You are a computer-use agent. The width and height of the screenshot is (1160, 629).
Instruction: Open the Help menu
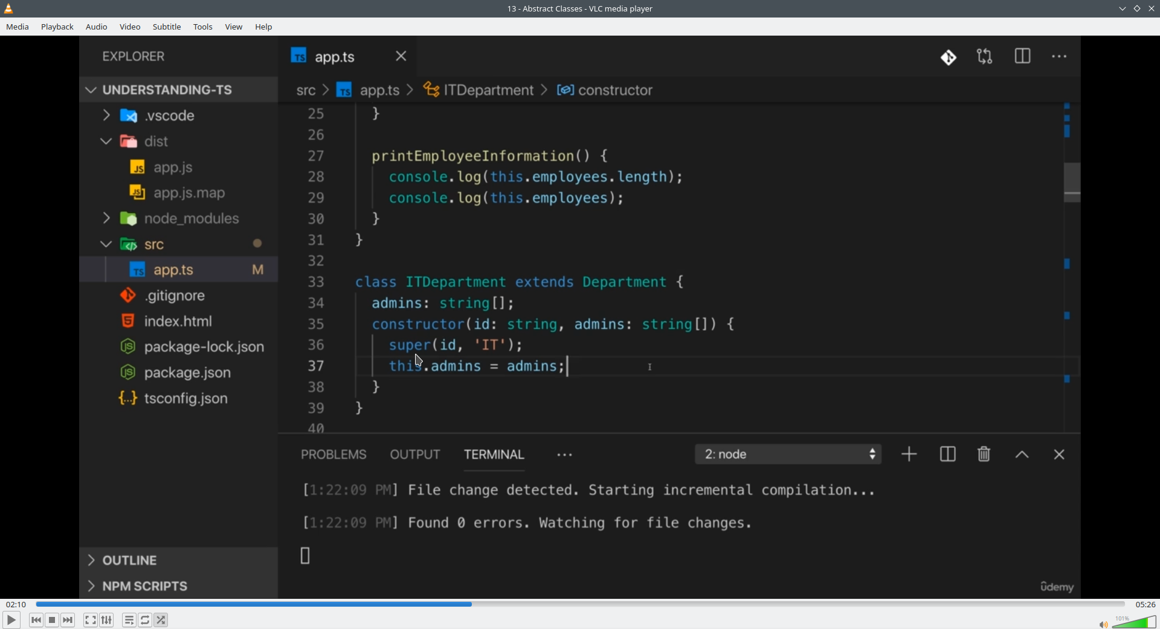point(264,27)
